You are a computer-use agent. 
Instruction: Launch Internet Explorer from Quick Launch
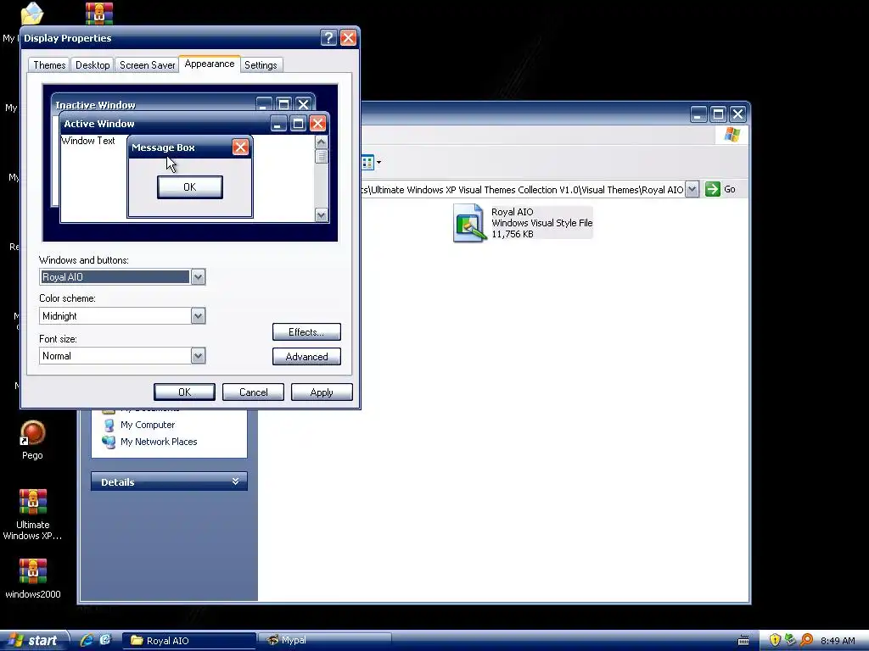pos(87,640)
